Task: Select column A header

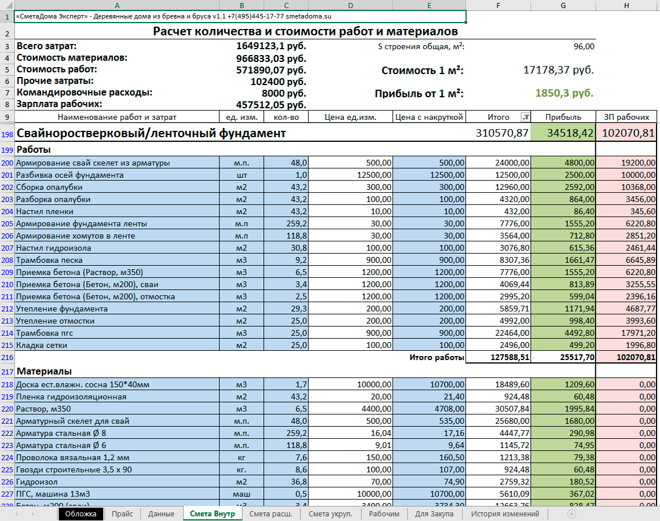Action: point(117,5)
